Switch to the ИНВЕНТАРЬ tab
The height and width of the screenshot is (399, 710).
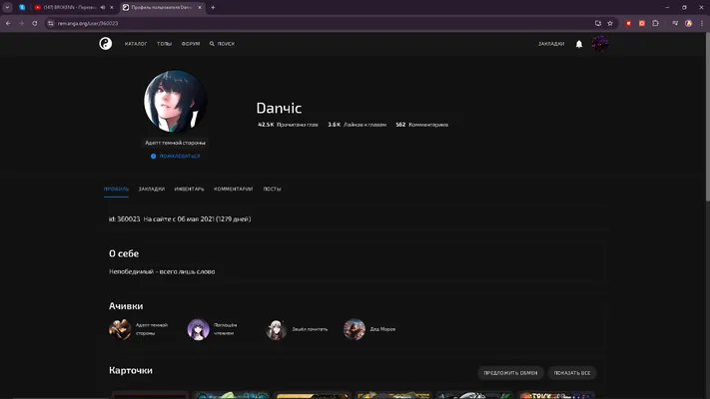(190, 190)
